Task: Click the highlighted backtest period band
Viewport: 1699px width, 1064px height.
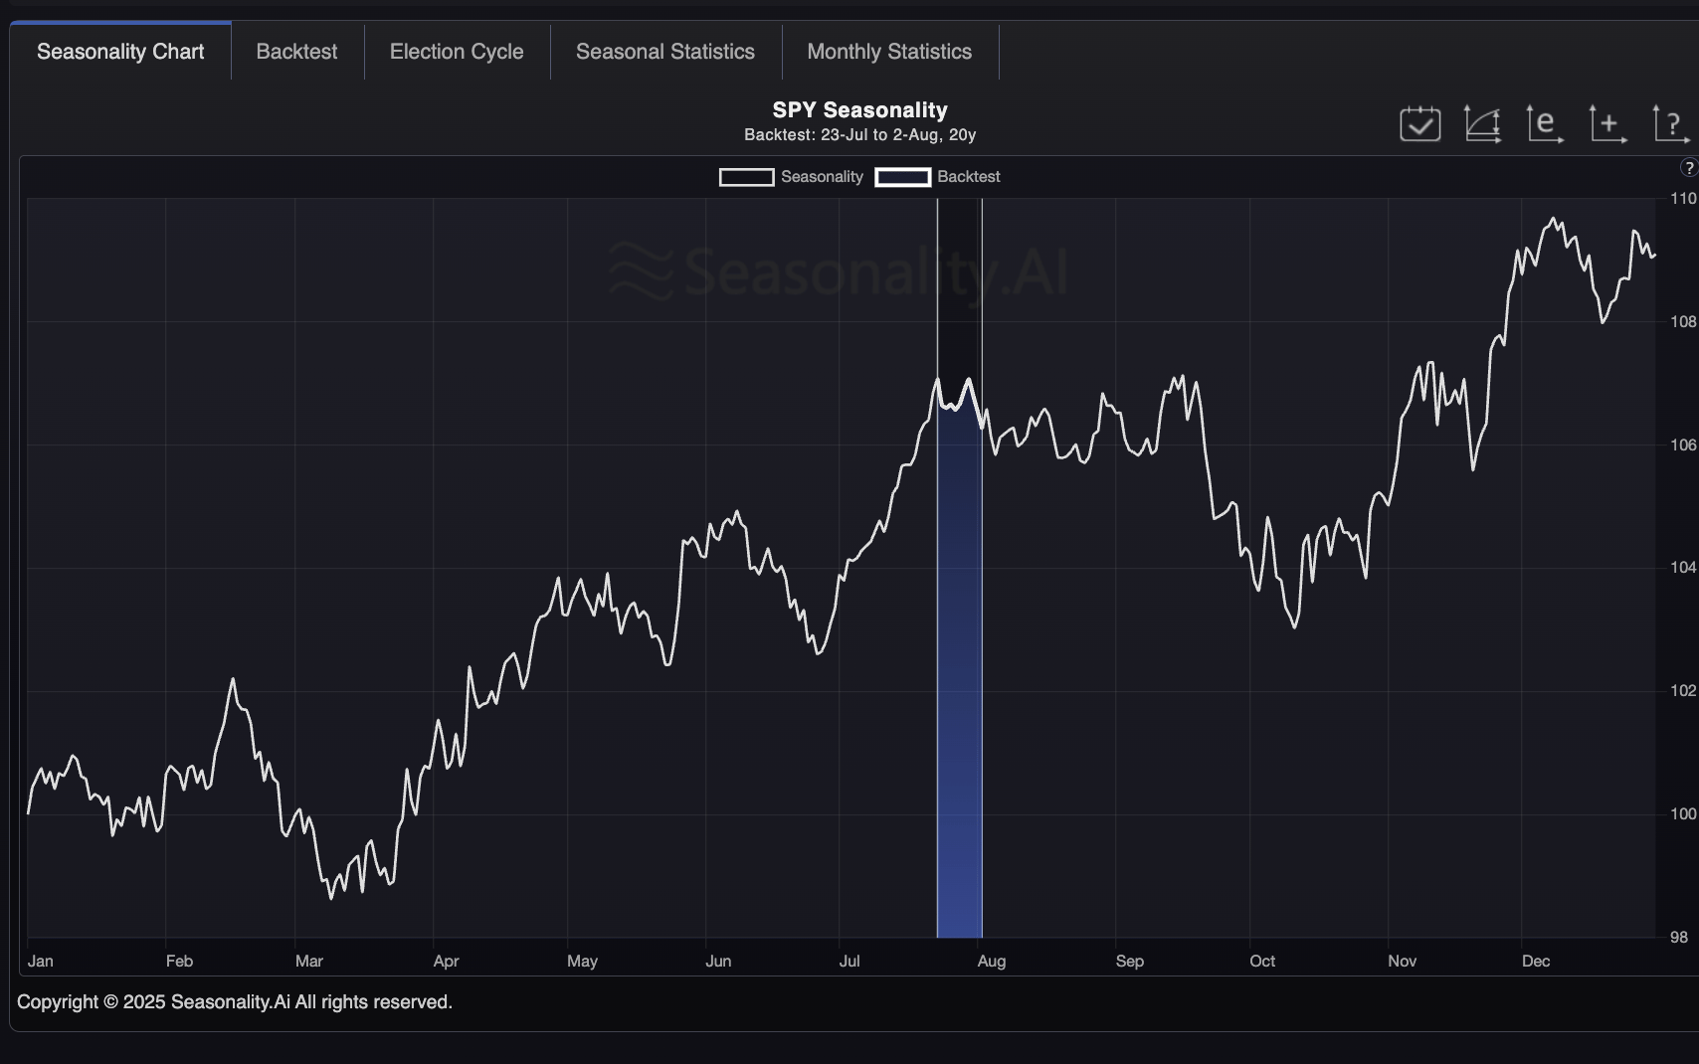Action: (960, 567)
